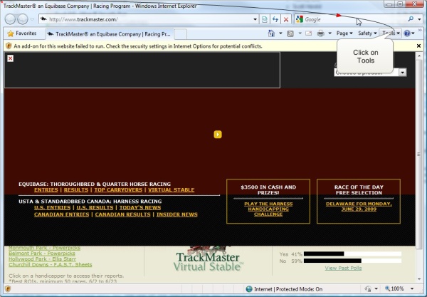The height and width of the screenshot is (297, 427).
Task: Click the Forward navigation button
Action: tap(23, 19)
